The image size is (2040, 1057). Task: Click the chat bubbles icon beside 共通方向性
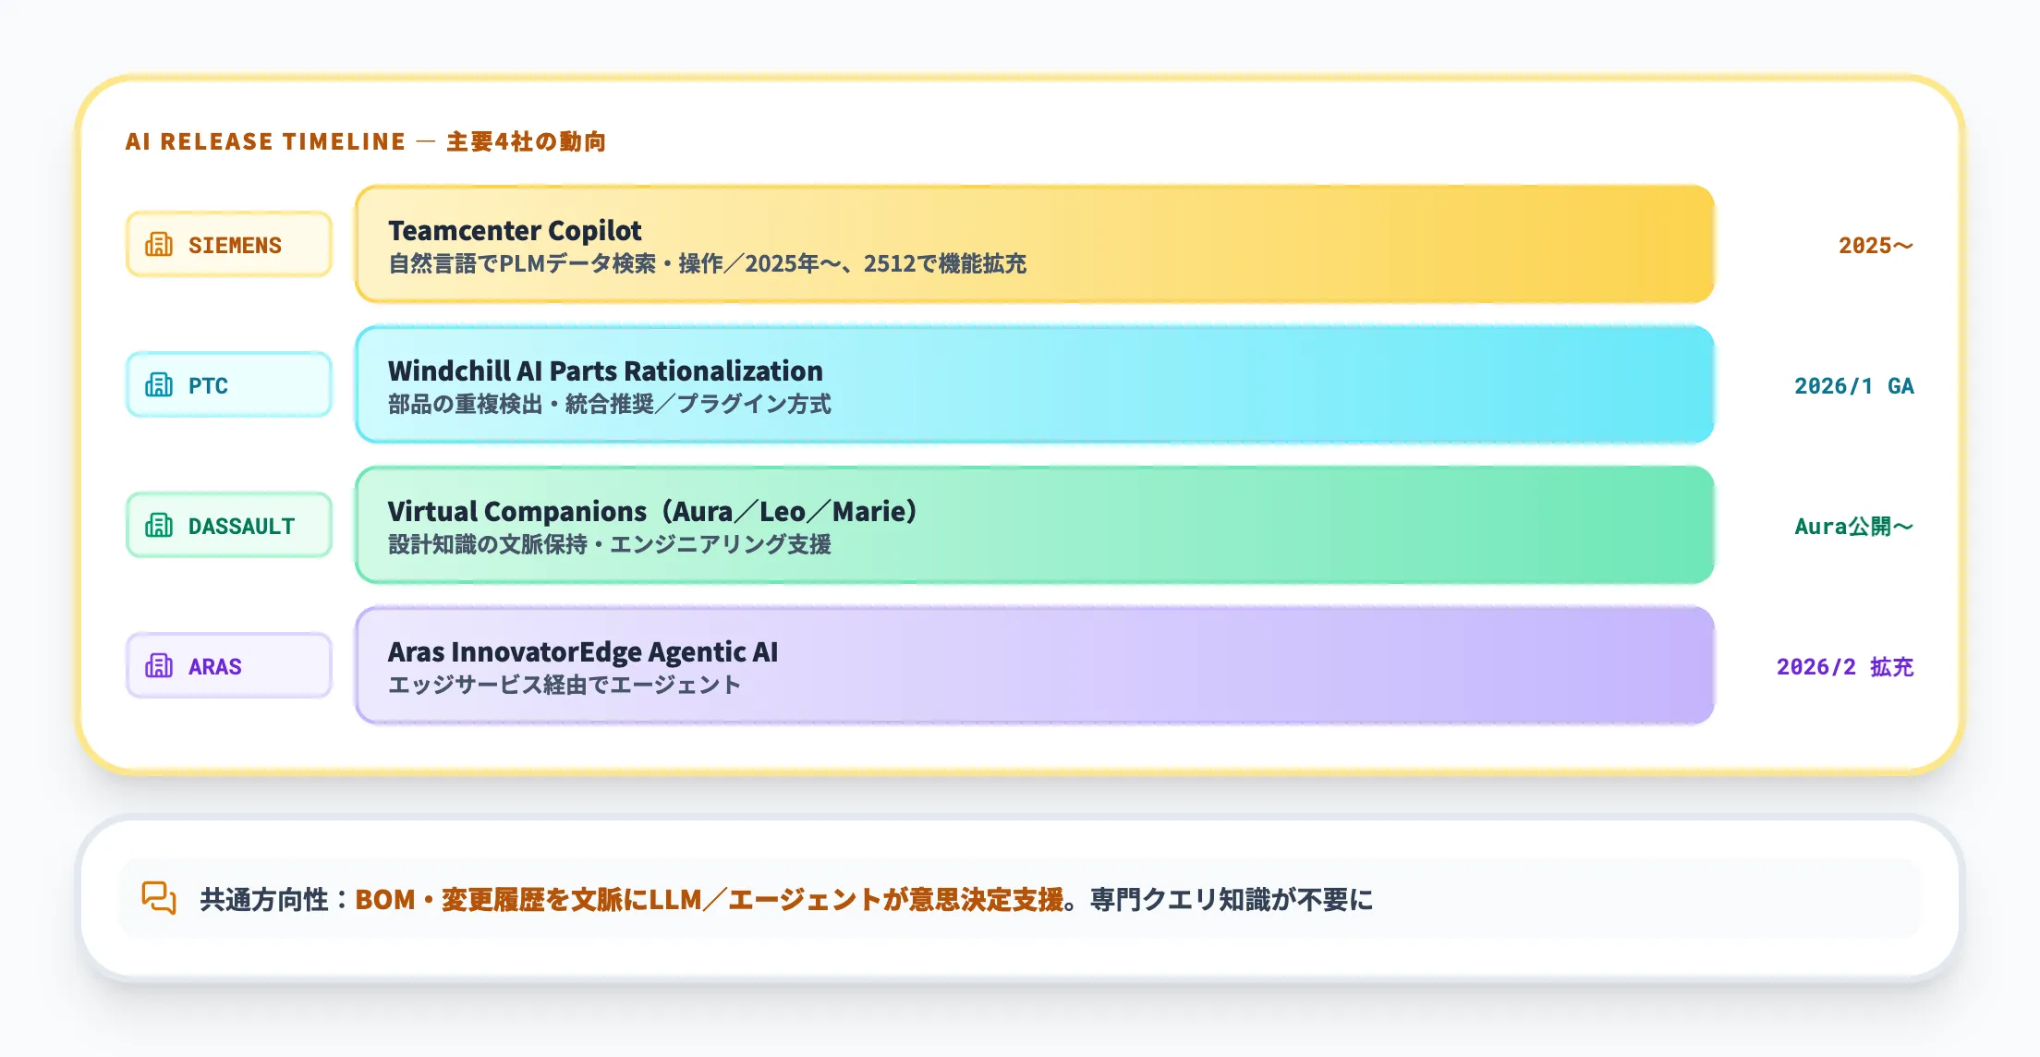click(159, 898)
